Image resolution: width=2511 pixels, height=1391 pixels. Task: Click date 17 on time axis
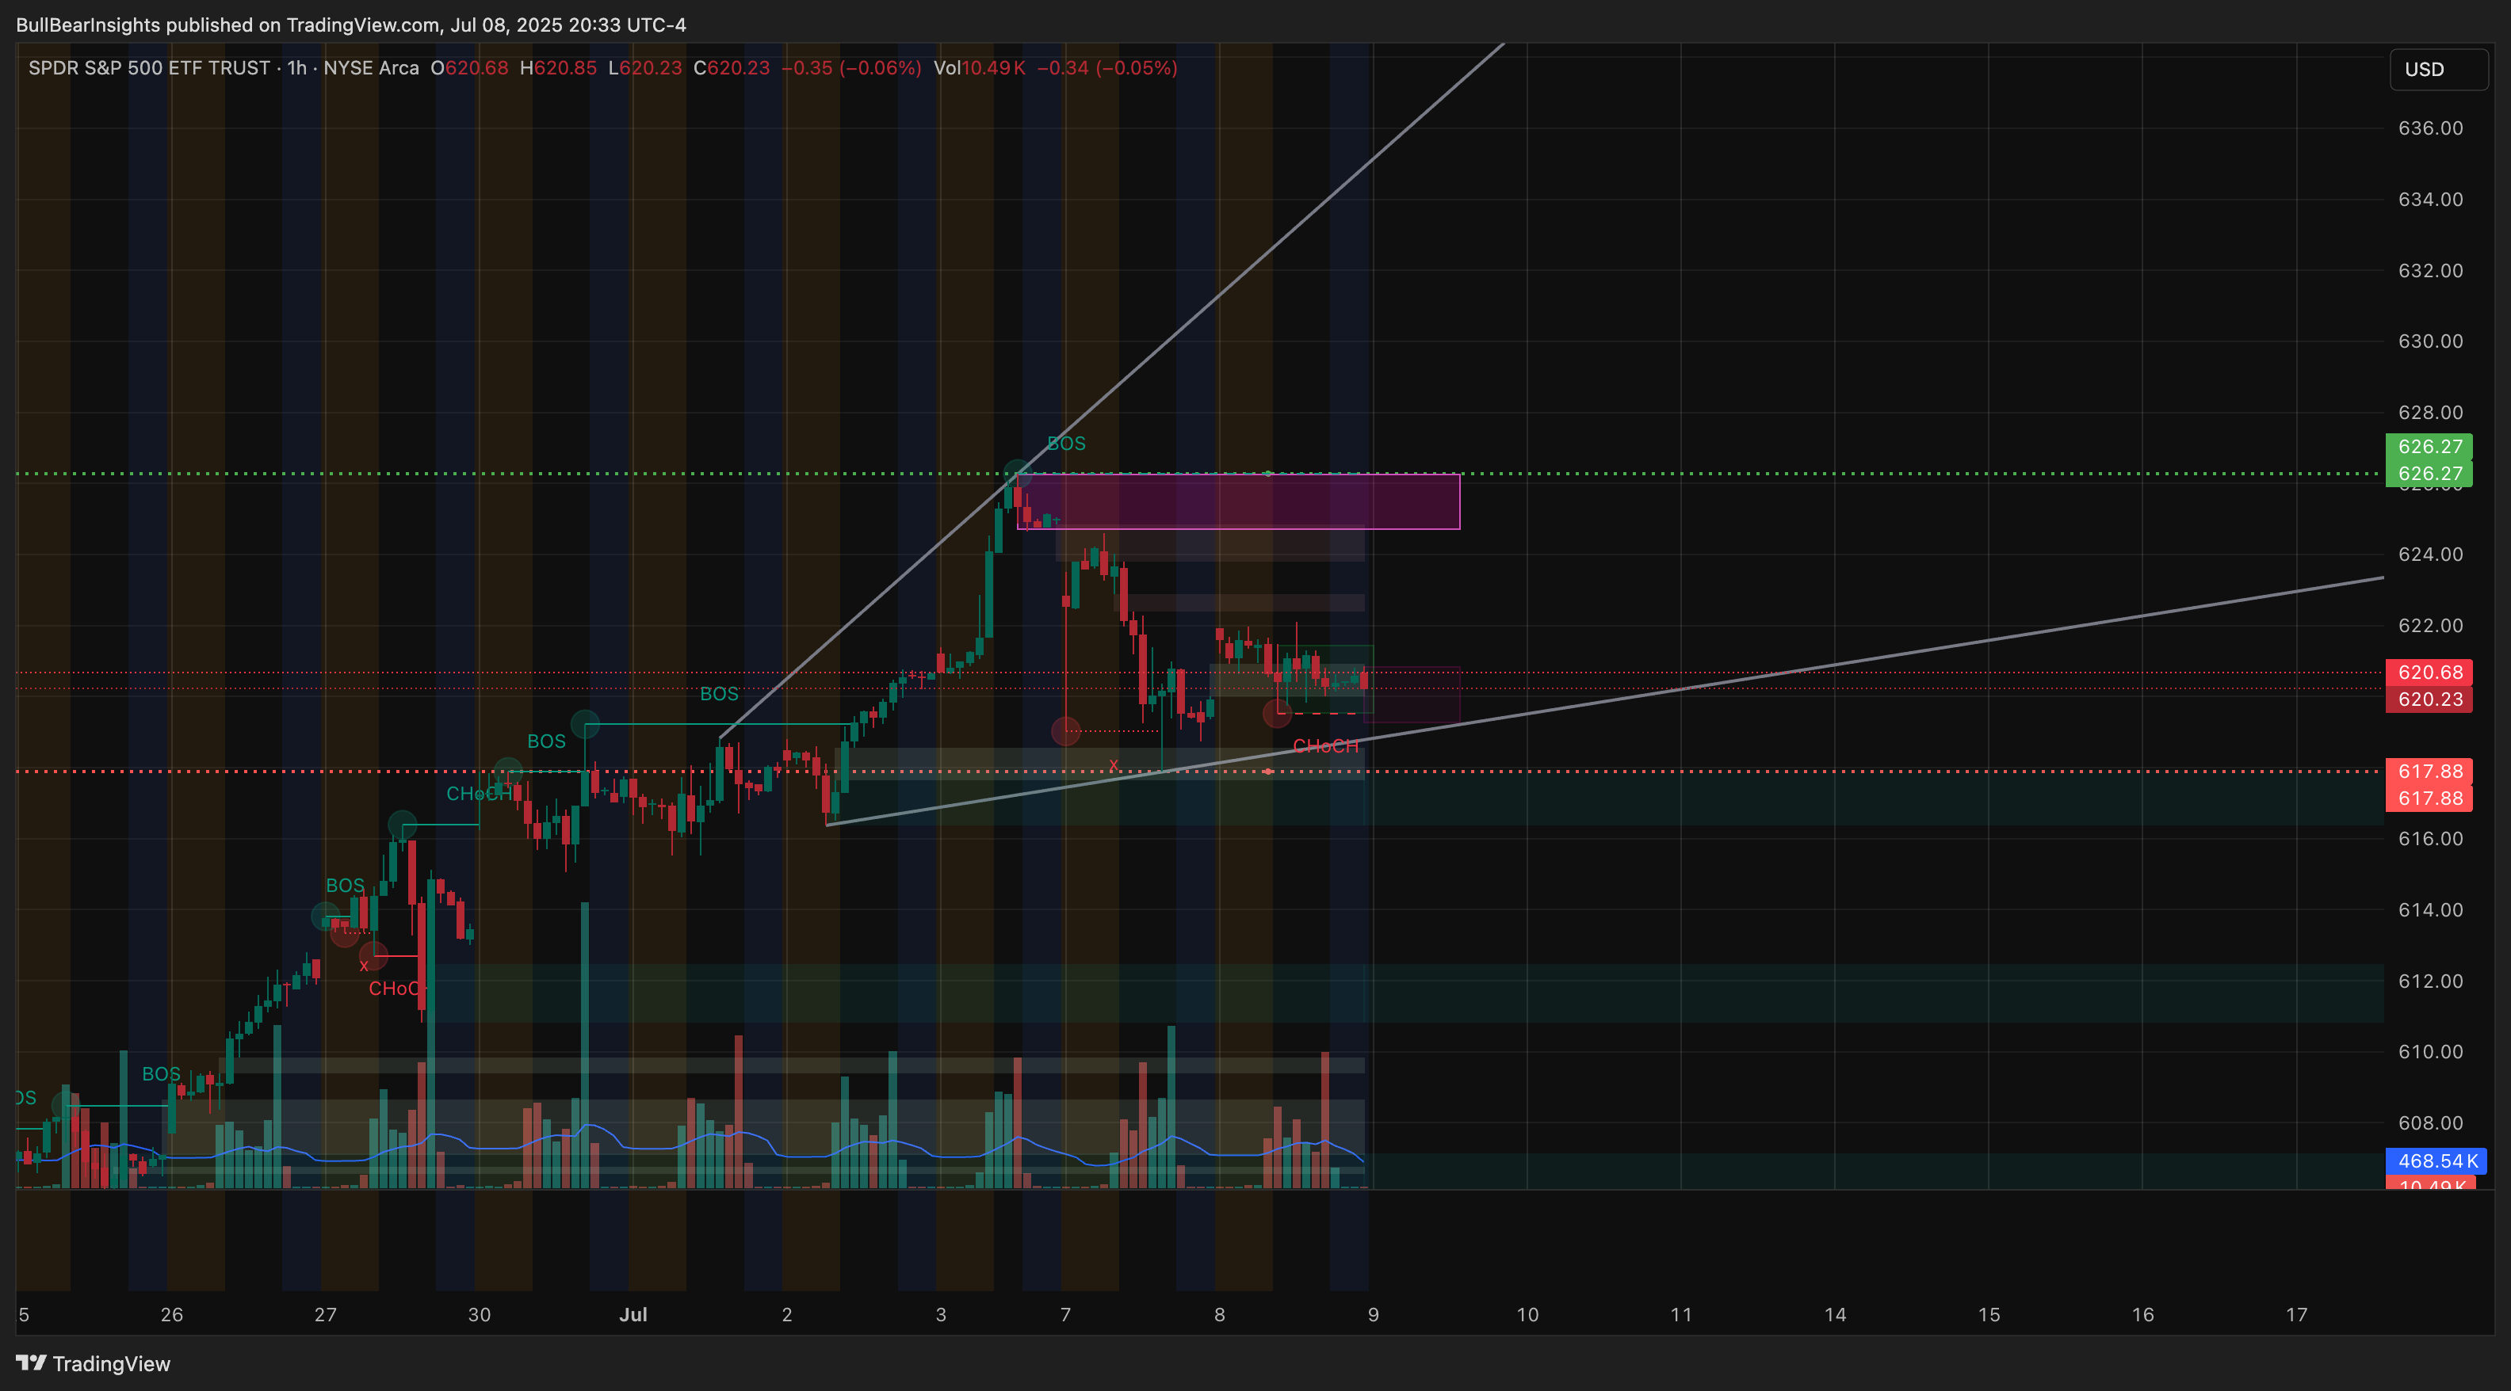point(2296,1314)
